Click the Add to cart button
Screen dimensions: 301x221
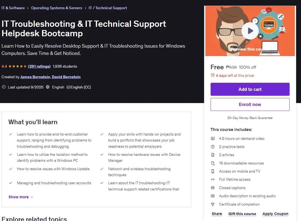(x=250, y=89)
